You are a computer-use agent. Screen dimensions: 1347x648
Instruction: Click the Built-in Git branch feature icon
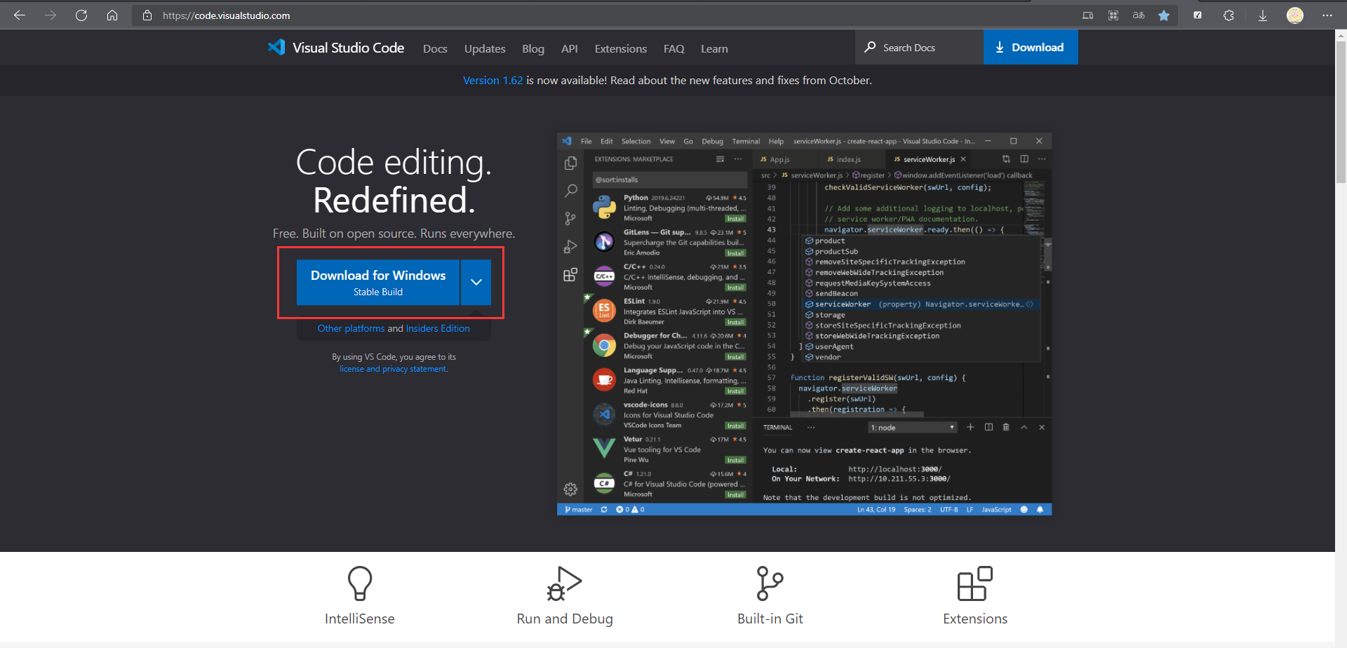pyautogui.click(x=770, y=583)
